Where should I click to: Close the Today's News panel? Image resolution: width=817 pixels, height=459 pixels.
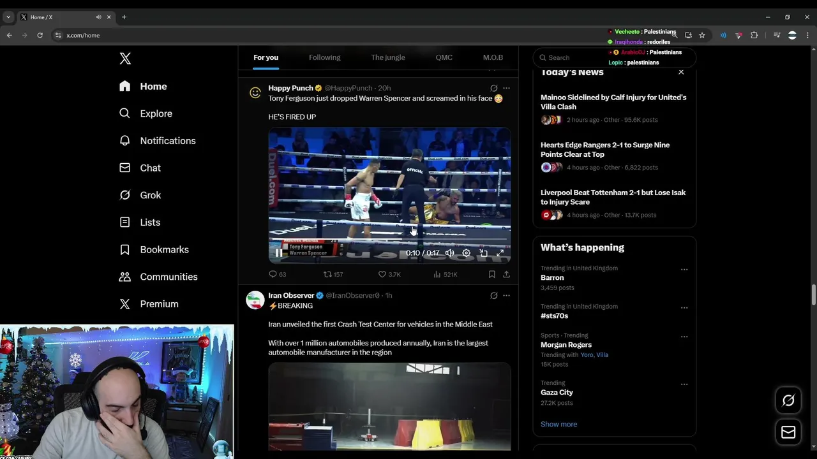681,72
